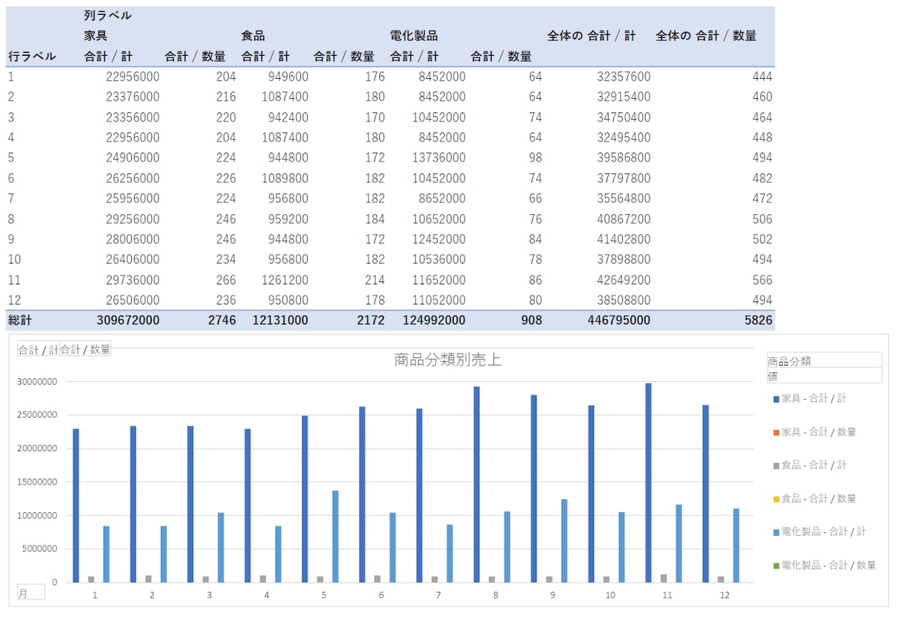Click the cell containing 12131000
The height and width of the screenshot is (629, 909).
(279, 320)
